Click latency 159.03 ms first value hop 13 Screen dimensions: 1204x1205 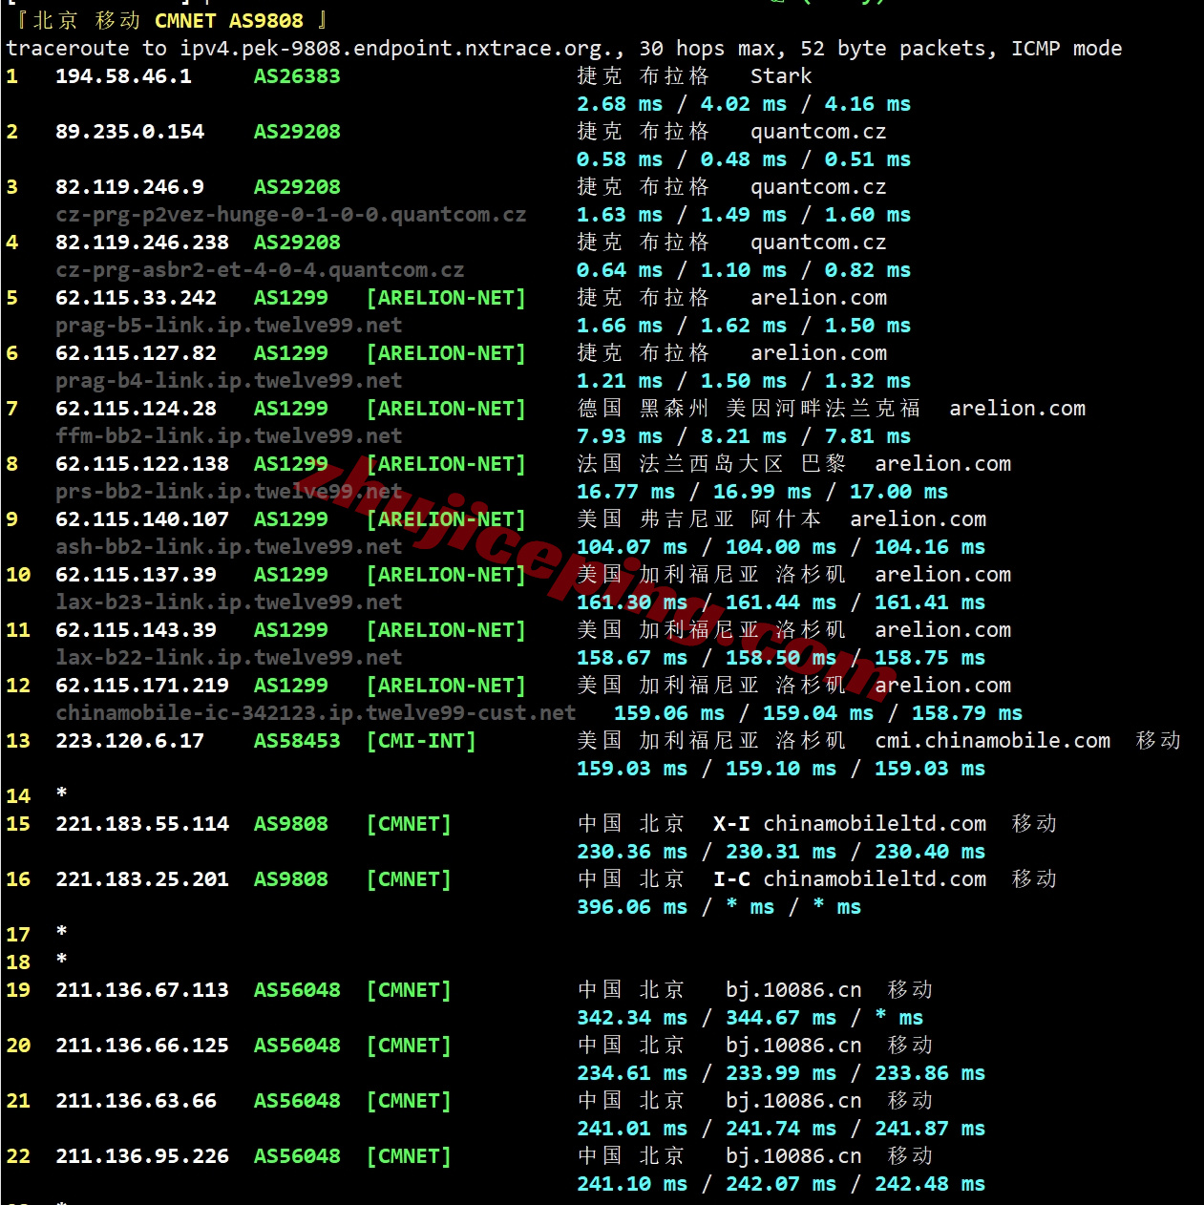(x=632, y=769)
